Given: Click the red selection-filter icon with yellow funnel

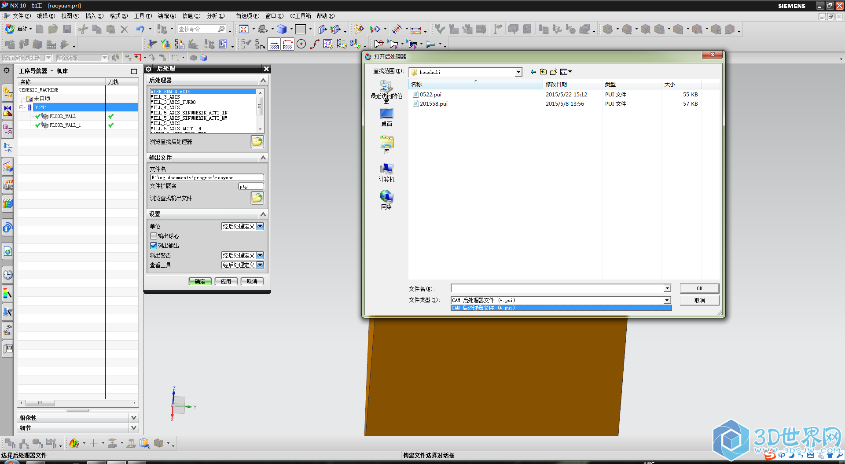Looking at the screenshot, I should pos(137,58).
